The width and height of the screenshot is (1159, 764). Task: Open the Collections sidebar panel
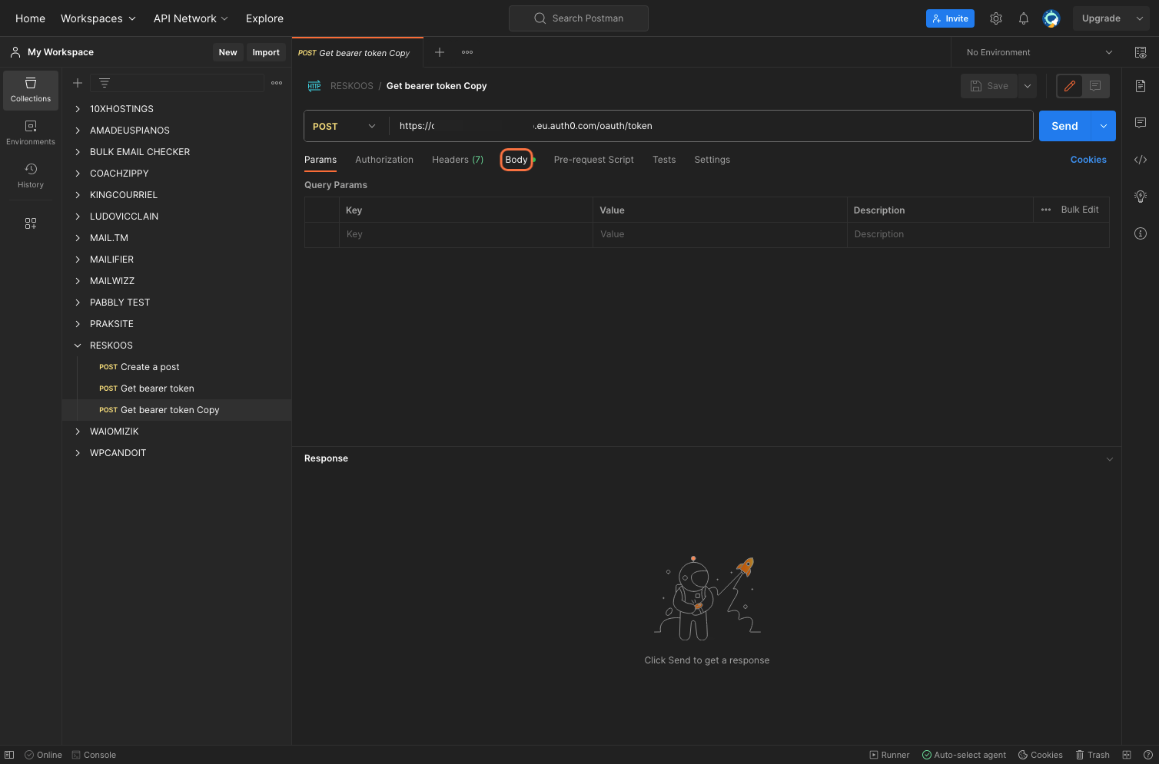[31, 90]
